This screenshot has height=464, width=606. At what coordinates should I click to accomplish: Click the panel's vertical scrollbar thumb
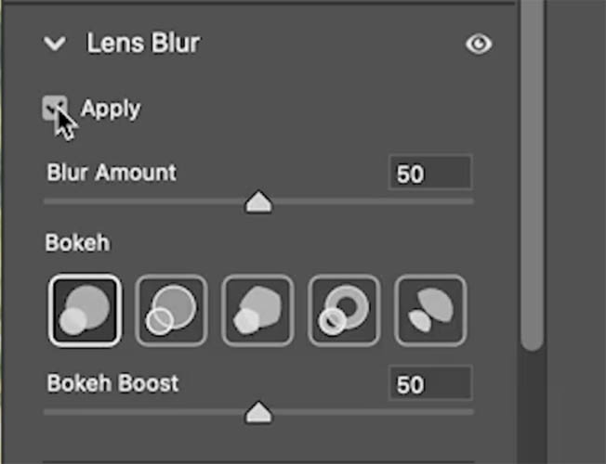[x=533, y=174]
